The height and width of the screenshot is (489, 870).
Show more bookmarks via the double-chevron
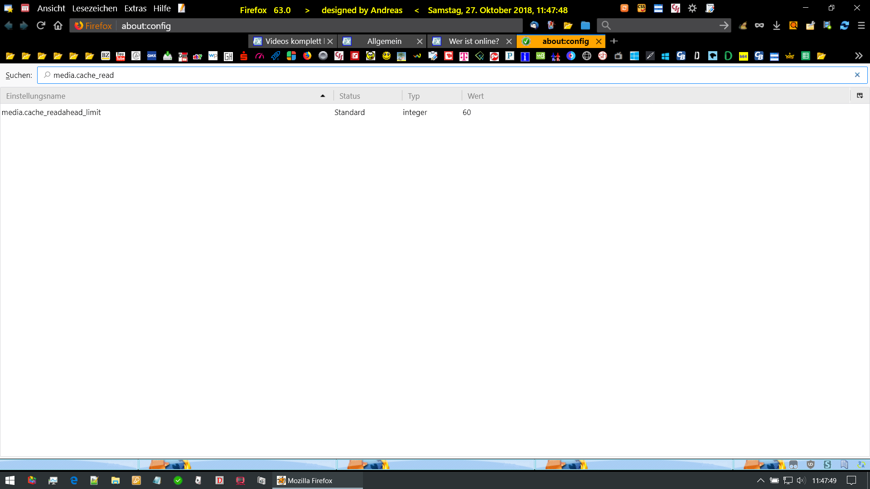[858, 56]
